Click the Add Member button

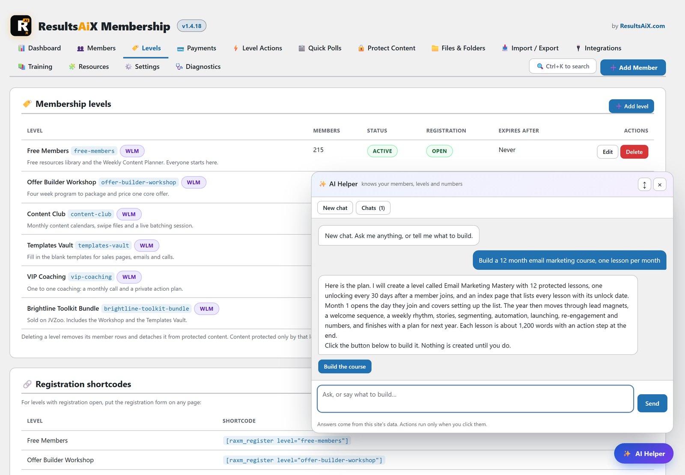pyautogui.click(x=633, y=68)
